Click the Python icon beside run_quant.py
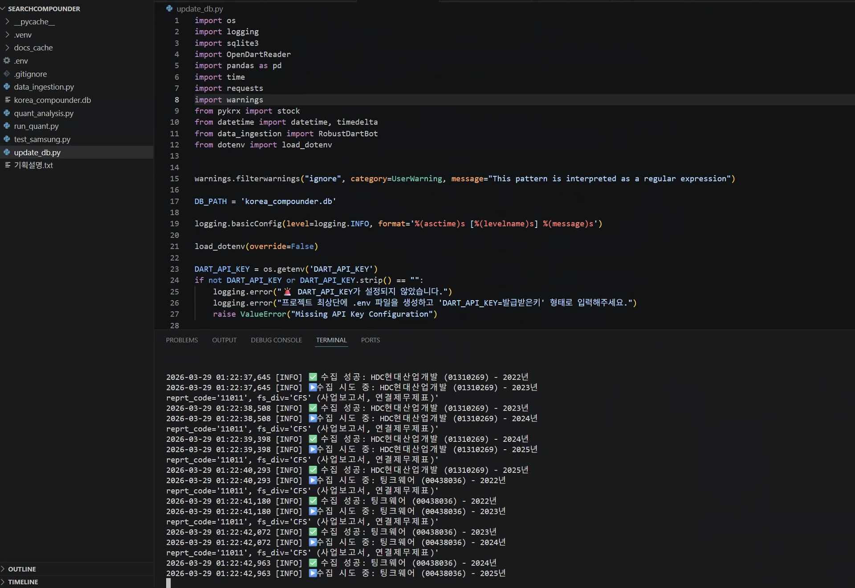This screenshot has height=588, width=855. tap(7, 126)
